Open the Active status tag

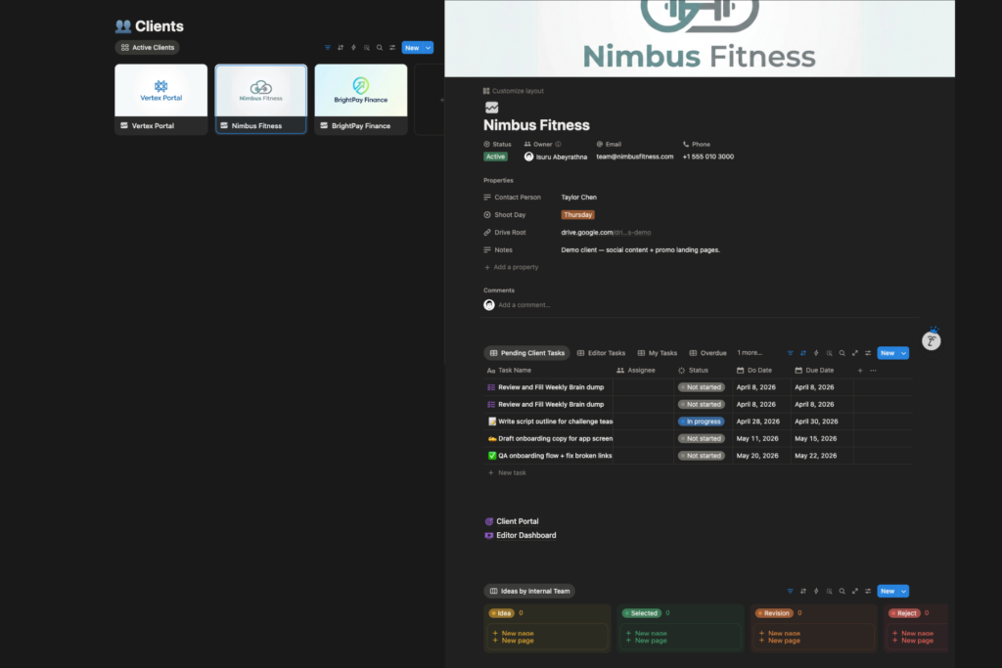click(x=495, y=156)
